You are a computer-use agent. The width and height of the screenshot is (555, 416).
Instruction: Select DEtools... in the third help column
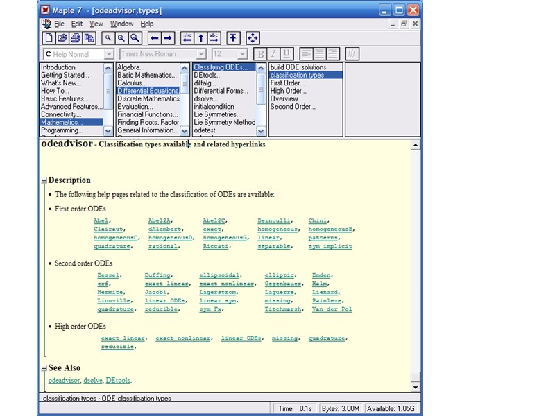pyautogui.click(x=207, y=75)
